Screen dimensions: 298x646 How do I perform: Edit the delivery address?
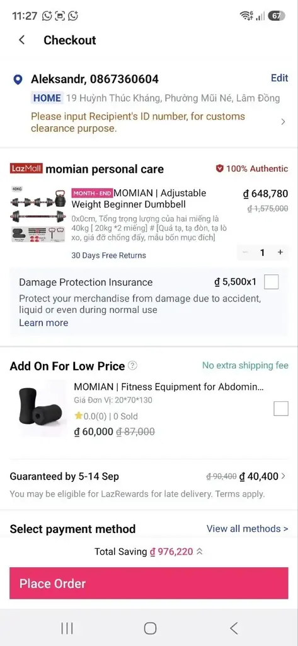tap(280, 78)
